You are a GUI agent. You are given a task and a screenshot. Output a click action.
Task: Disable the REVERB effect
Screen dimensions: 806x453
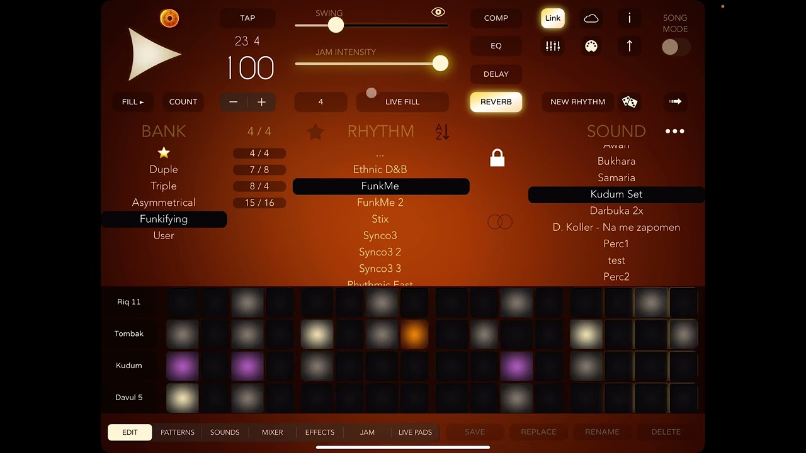pyautogui.click(x=496, y=102)
